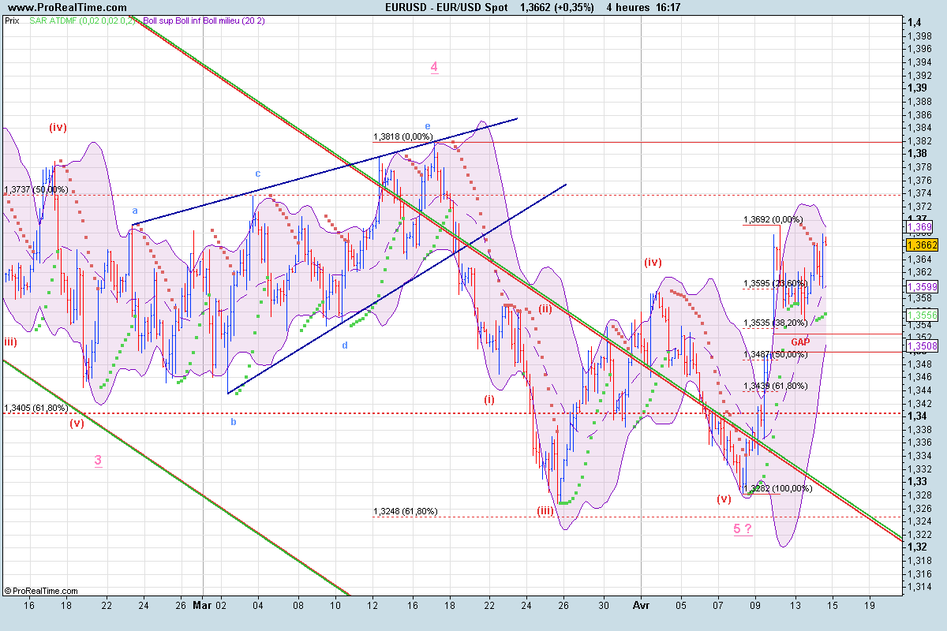Click the 1,3662 (+0,35%) quote in the title
Screen dimensions: 947x631
(556, 7)
